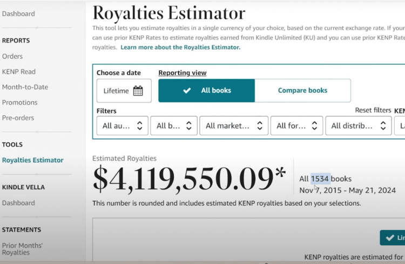Open the All distribution filter dropdown

358,126
